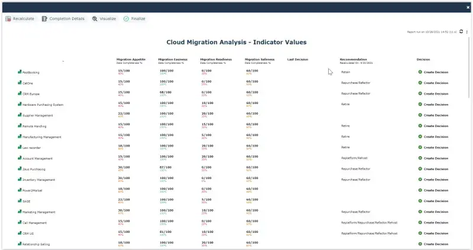Click the Finalize toolbar button
This screenshot has width=473, height=250.
(x=135, y=19)
